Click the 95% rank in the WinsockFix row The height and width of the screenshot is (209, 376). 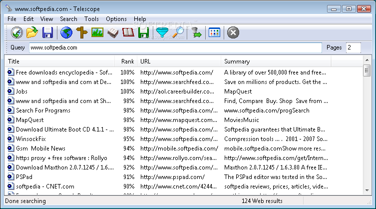click(129, 138)
